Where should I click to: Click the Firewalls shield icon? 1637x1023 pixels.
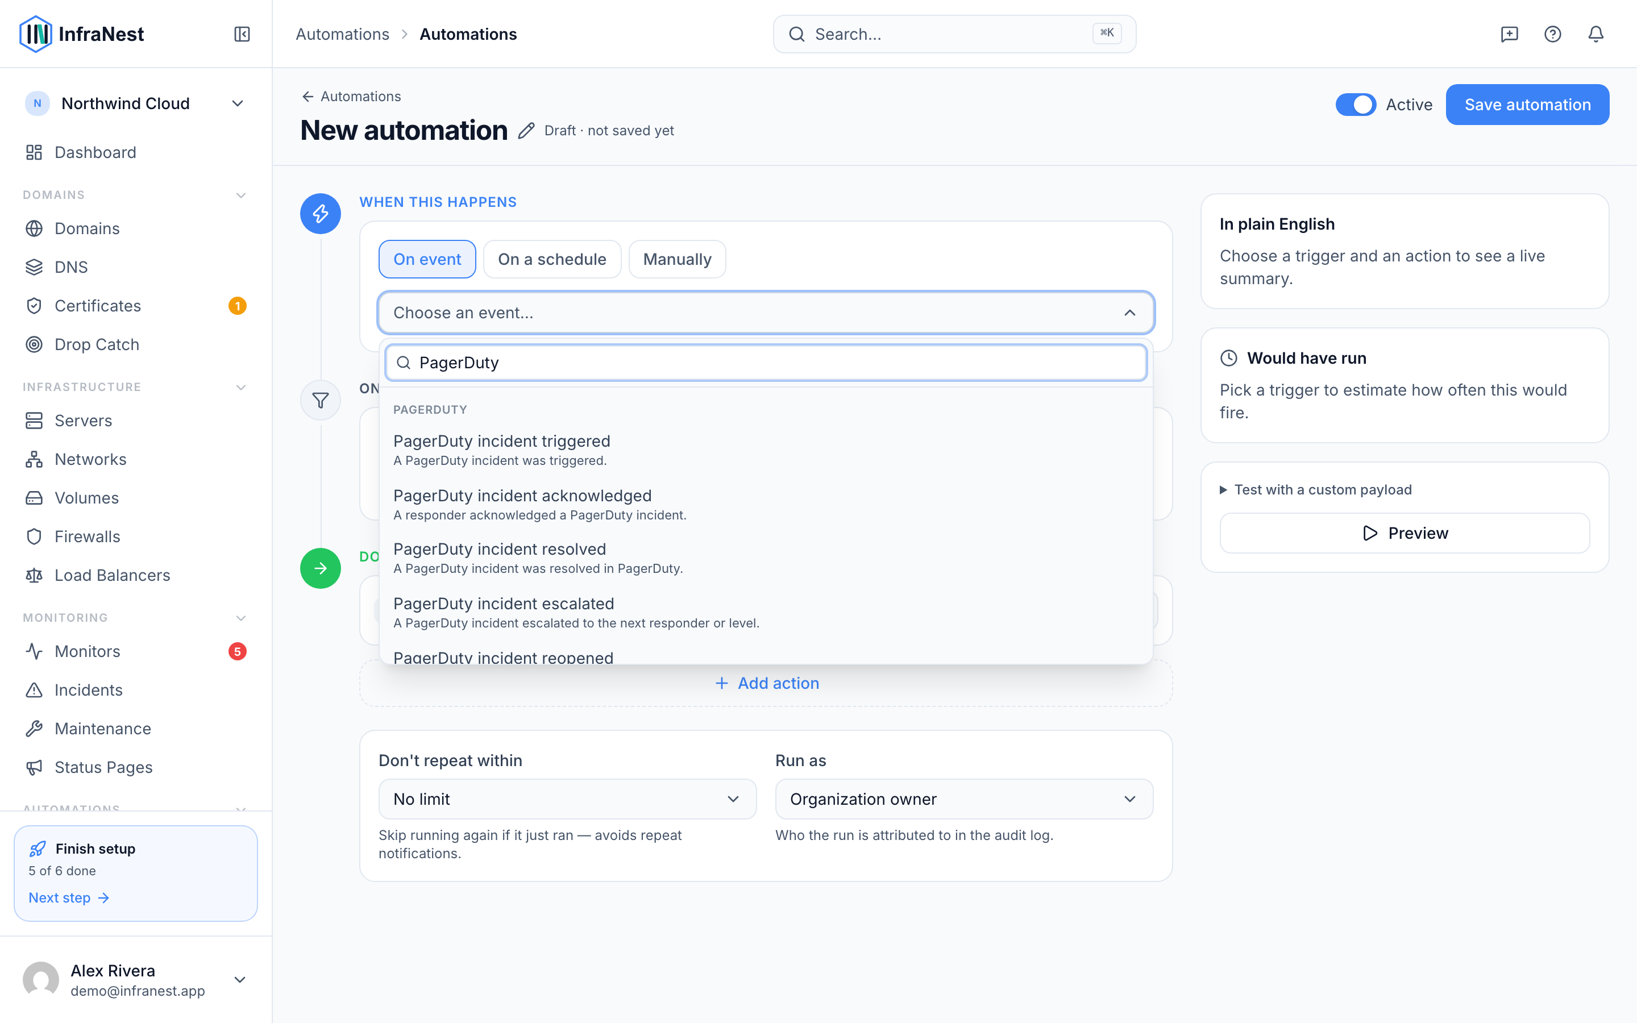[34, 537]
